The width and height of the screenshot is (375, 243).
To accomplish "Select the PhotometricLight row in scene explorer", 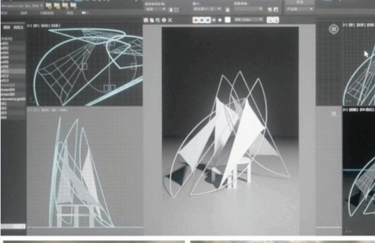I will pyautogui.click(x=13, y=99).
